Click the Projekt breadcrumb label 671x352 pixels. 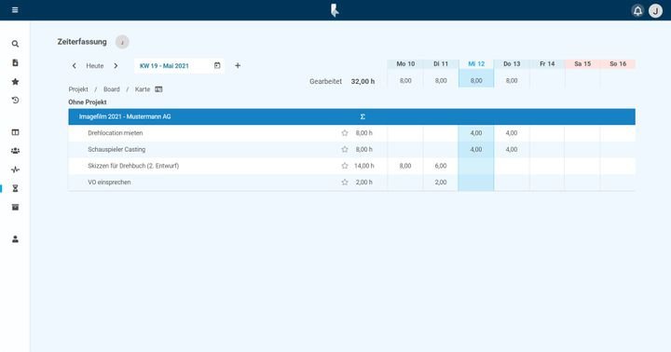pyautogui.click(x=78, y=89)
